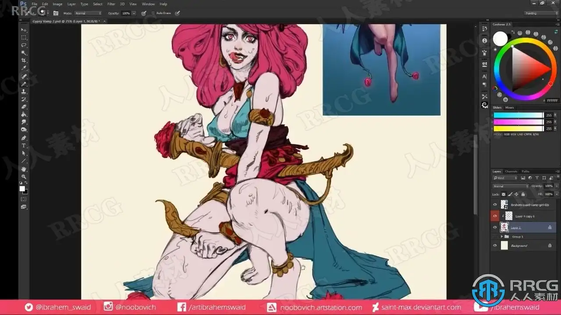Image resolution: width=561 pixels, height=315 pixels.
Task: Select the Lasso tool
Action: (24, 45)
